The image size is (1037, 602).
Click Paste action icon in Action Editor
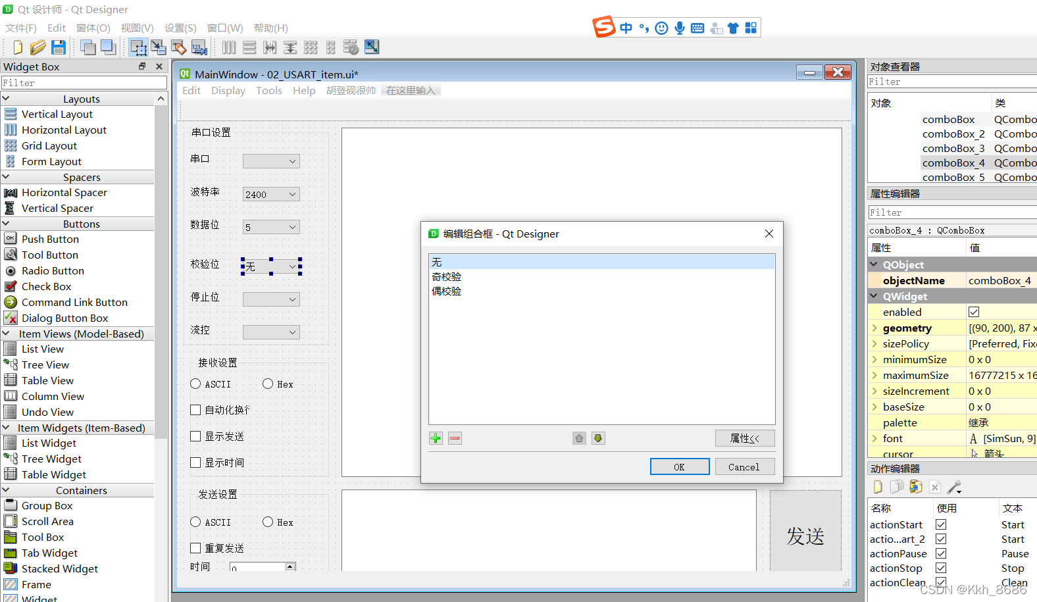916,487
